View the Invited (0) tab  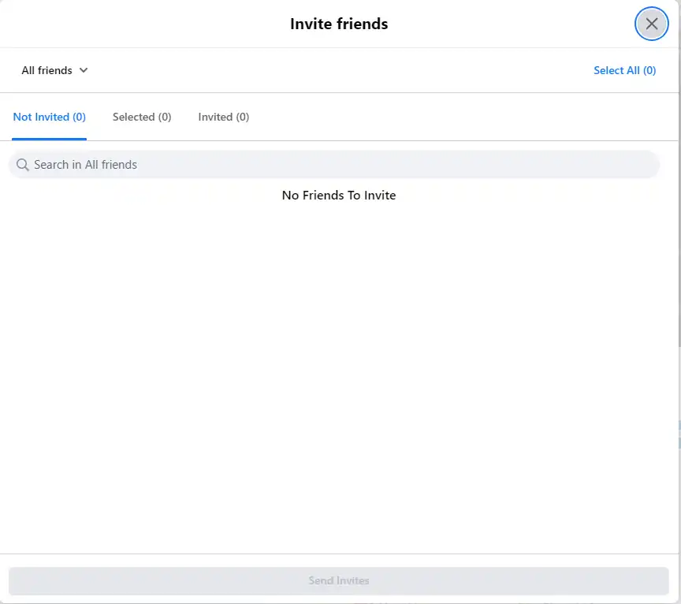(x=223, y=117)
